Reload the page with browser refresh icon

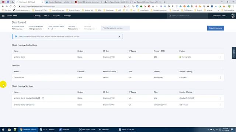pos(11,6)
